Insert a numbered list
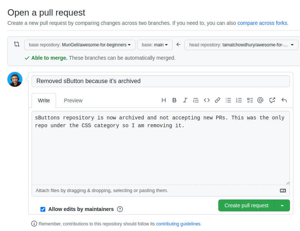The height and width of the screenshot is (231, 300). (239, 100)
